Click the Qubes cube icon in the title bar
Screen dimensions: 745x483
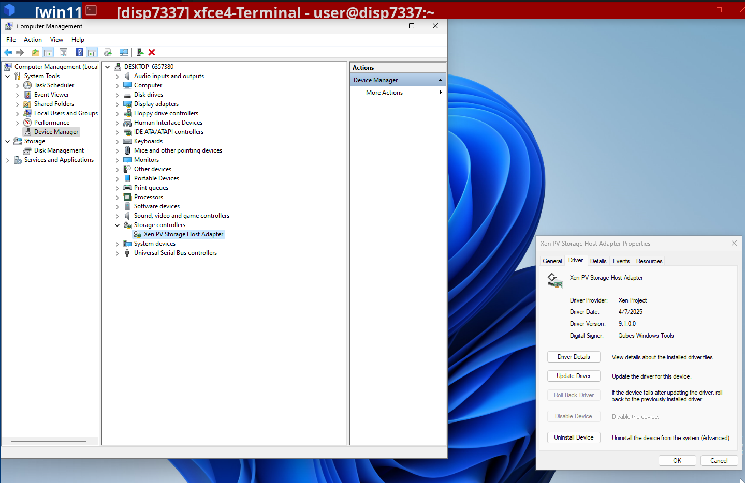pos(9,9)
